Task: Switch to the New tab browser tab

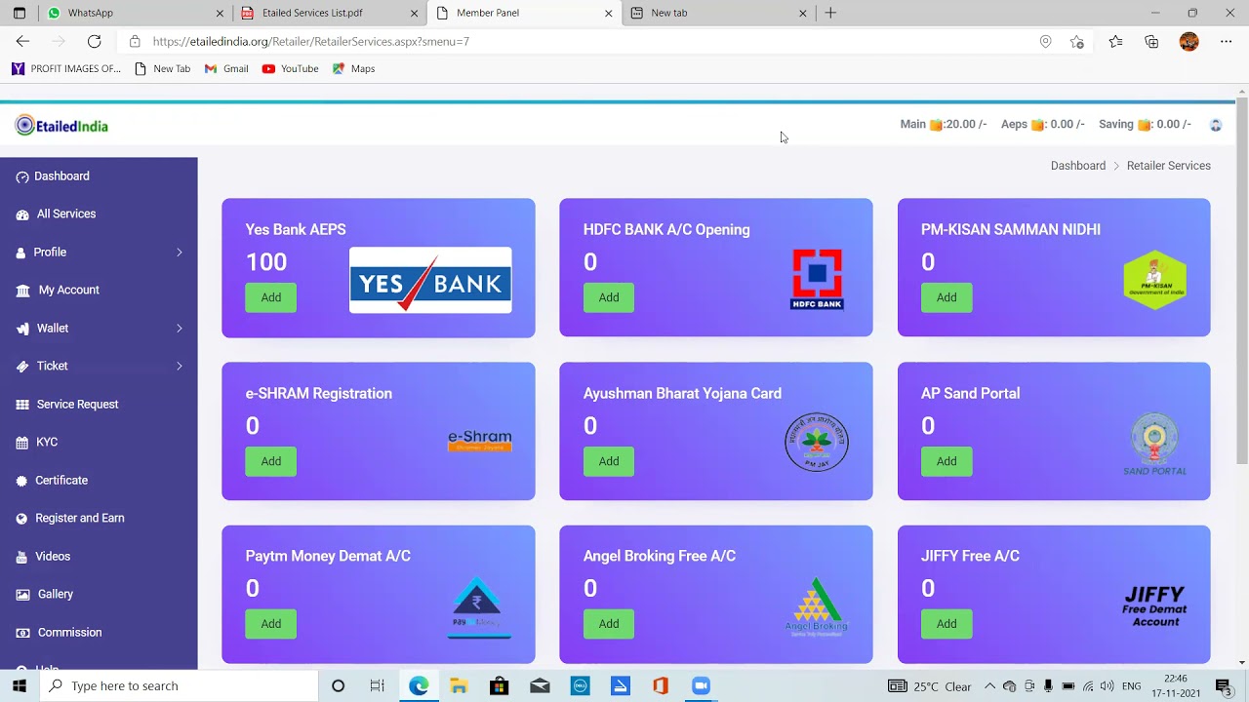Action: coord(719,13)
